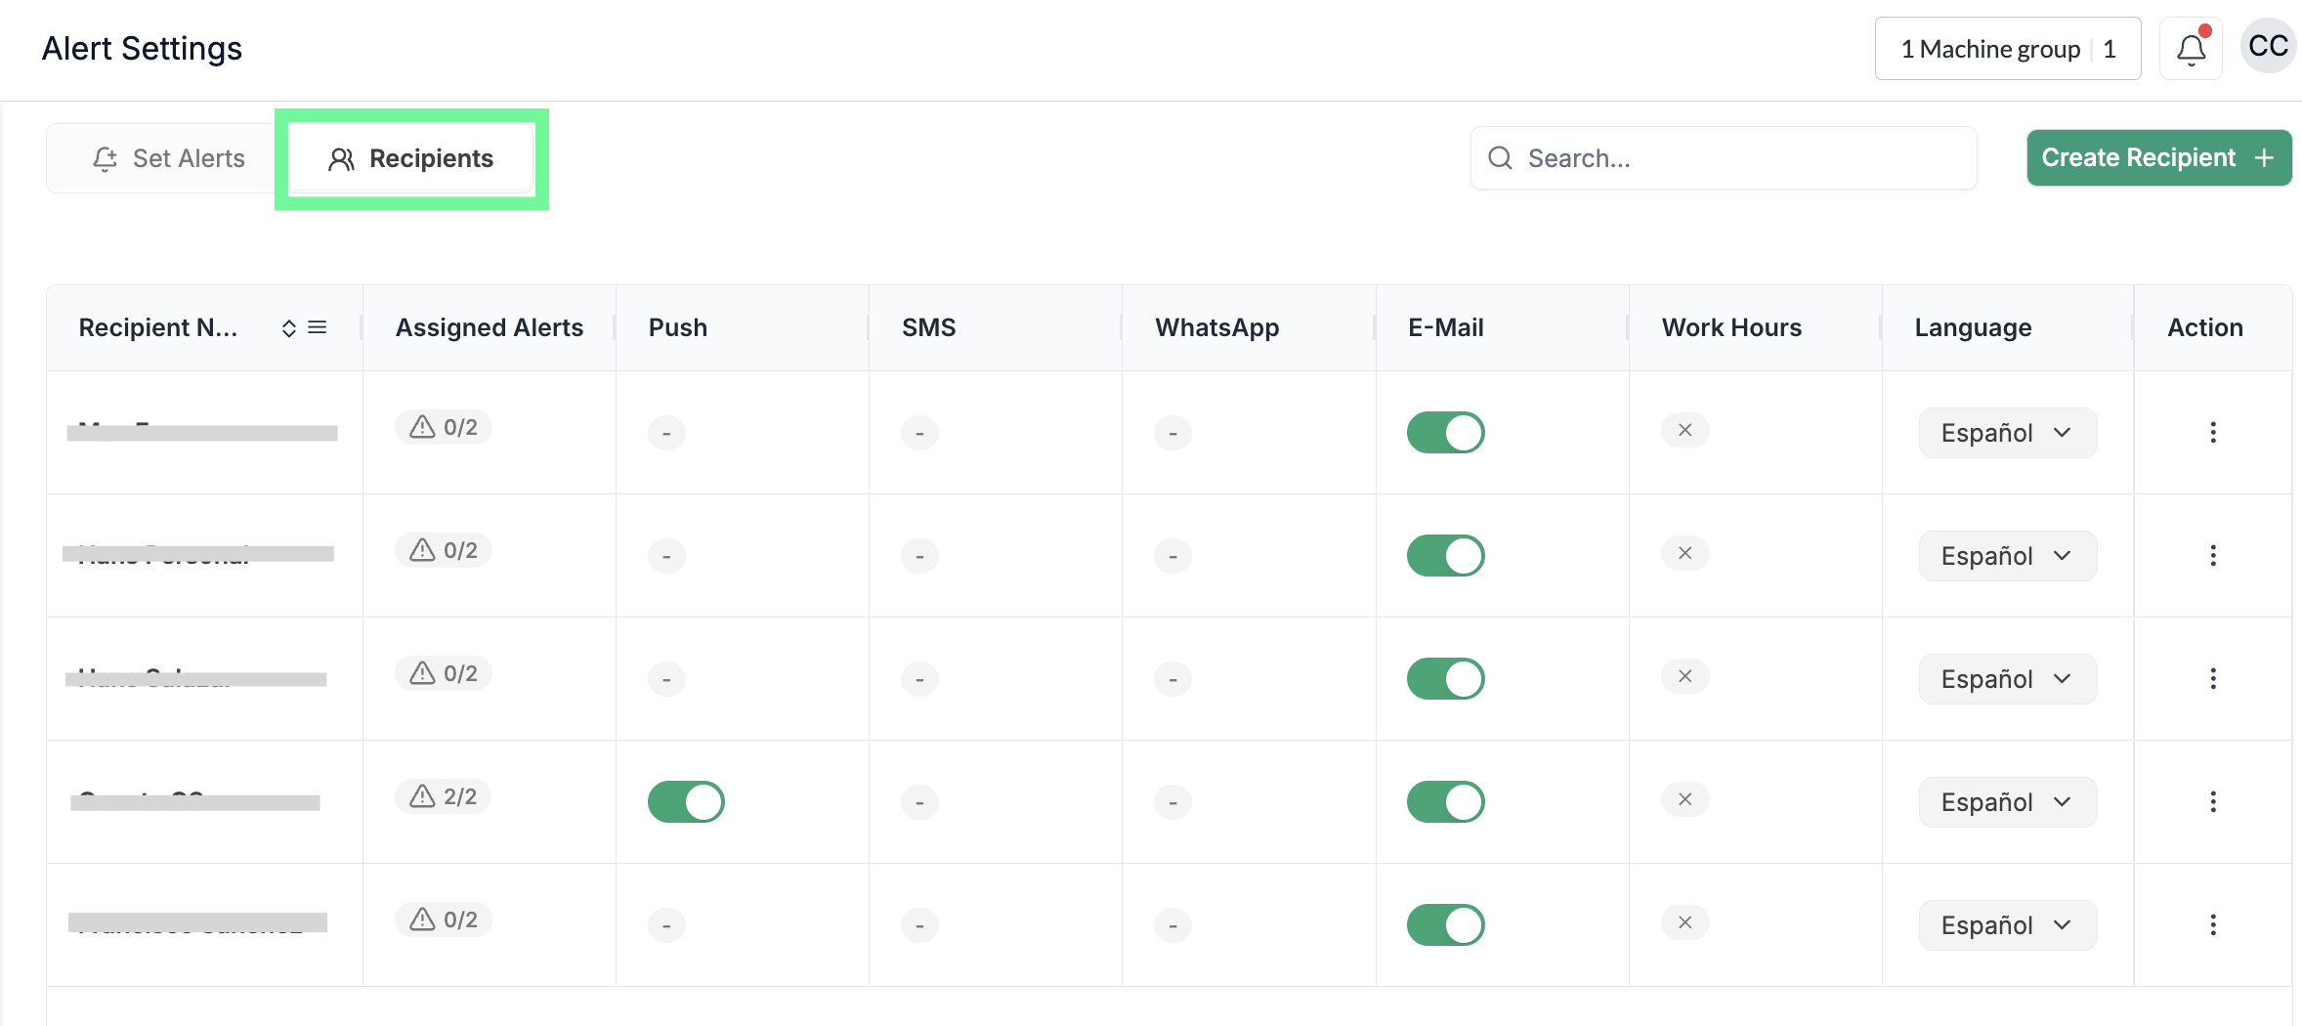The height and width of the screenshot is (1026, 2302).
Task: Disable E-Mail toggle in third row
Action: 1446,678
